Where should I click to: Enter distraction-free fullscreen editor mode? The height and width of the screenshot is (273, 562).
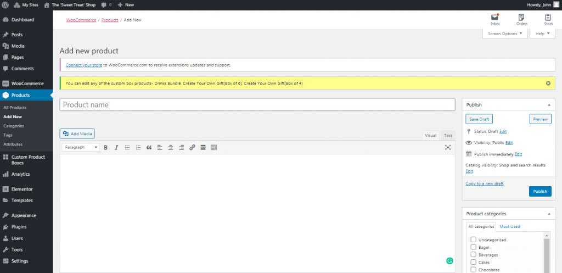[448, 147]
